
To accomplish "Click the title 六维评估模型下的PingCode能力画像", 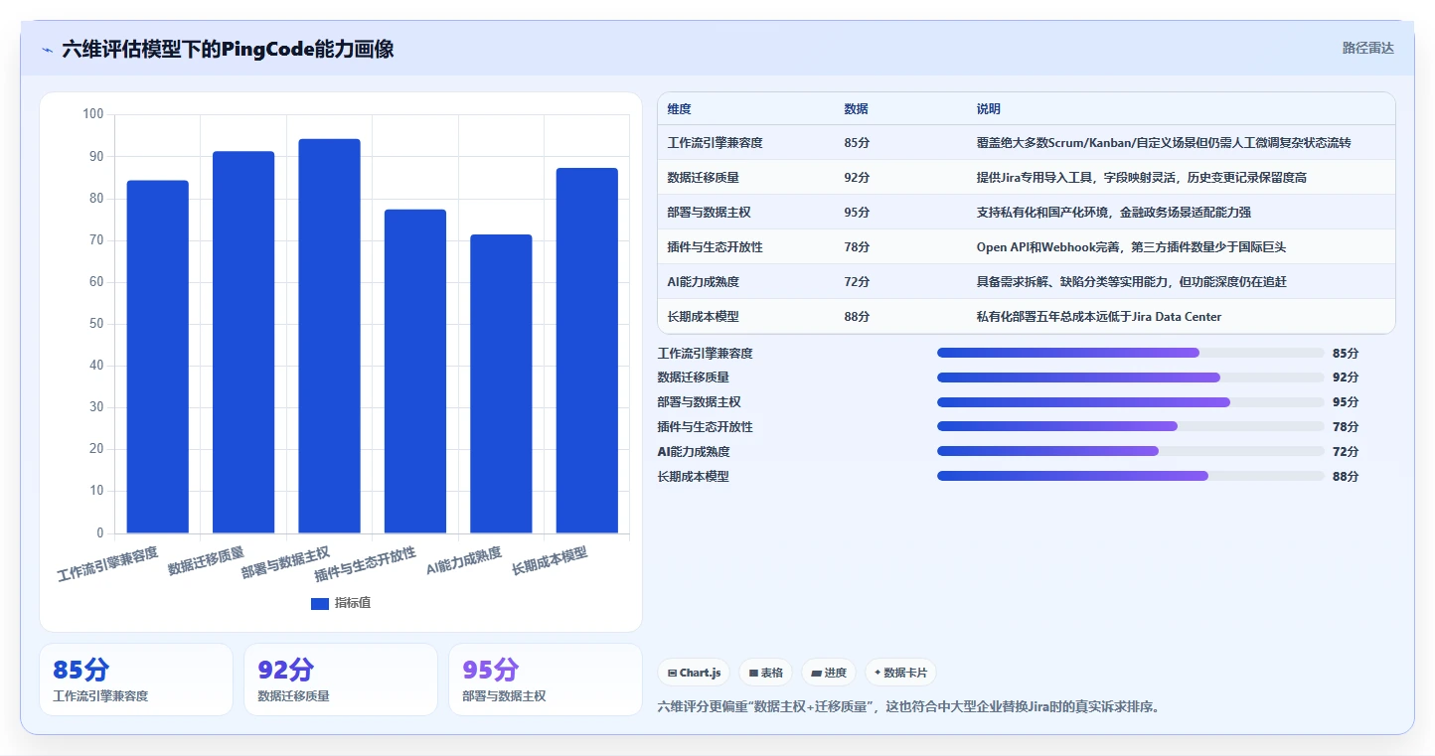I will [228, 49].
